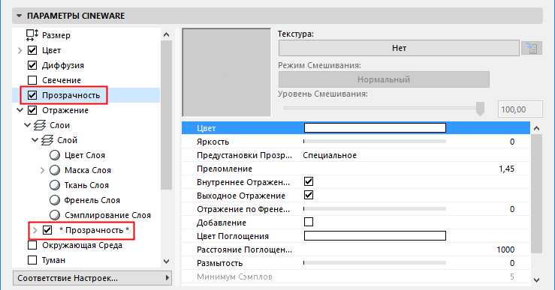Open the Соответствие Настроек menu button
Screen dimensions: 555x290
pos(92,278)
